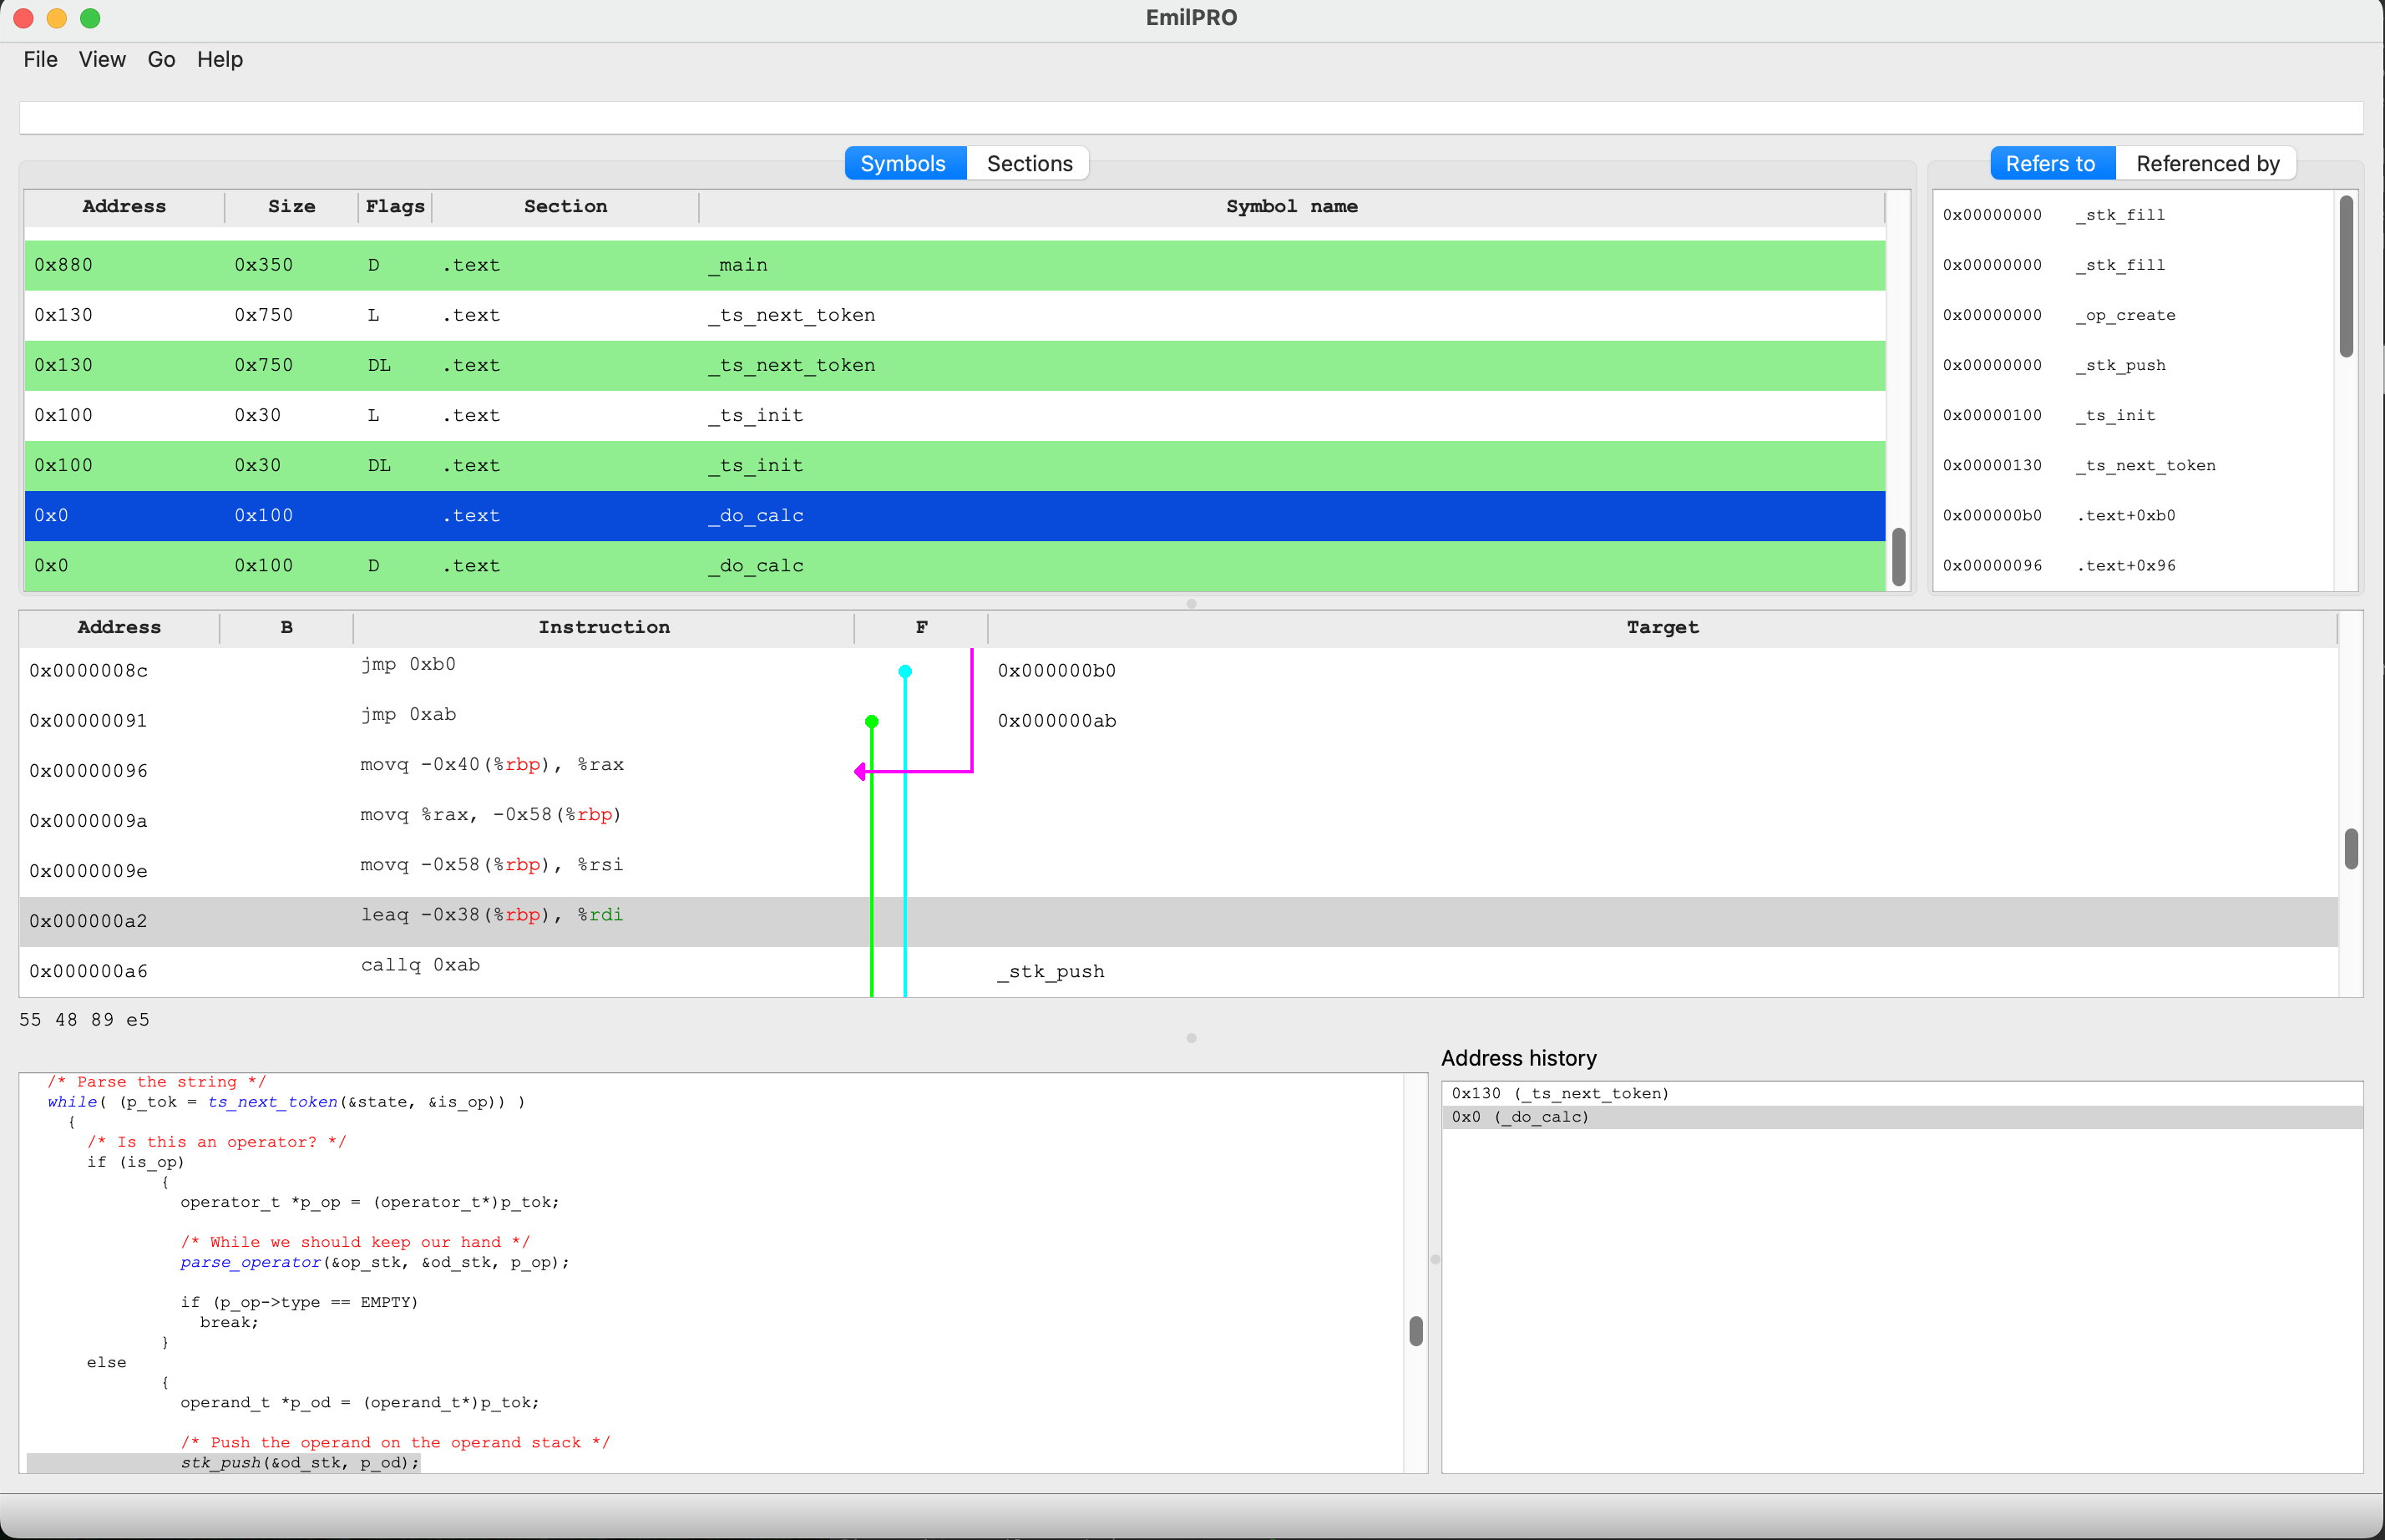Select the Symbols tab
This screenshot has height=1540, width=2385.
[x=903, y=163]
